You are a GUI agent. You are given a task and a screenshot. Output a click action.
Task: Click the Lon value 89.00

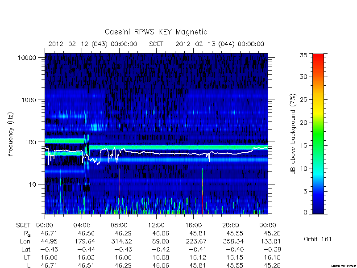coord(161,241)
